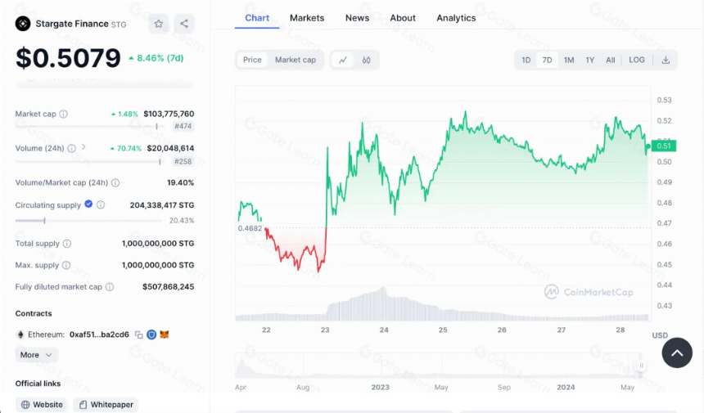This screenshot has height=413, width=704.
Task: Click the $103,775,760 market cap value
Action: [169, 114]
